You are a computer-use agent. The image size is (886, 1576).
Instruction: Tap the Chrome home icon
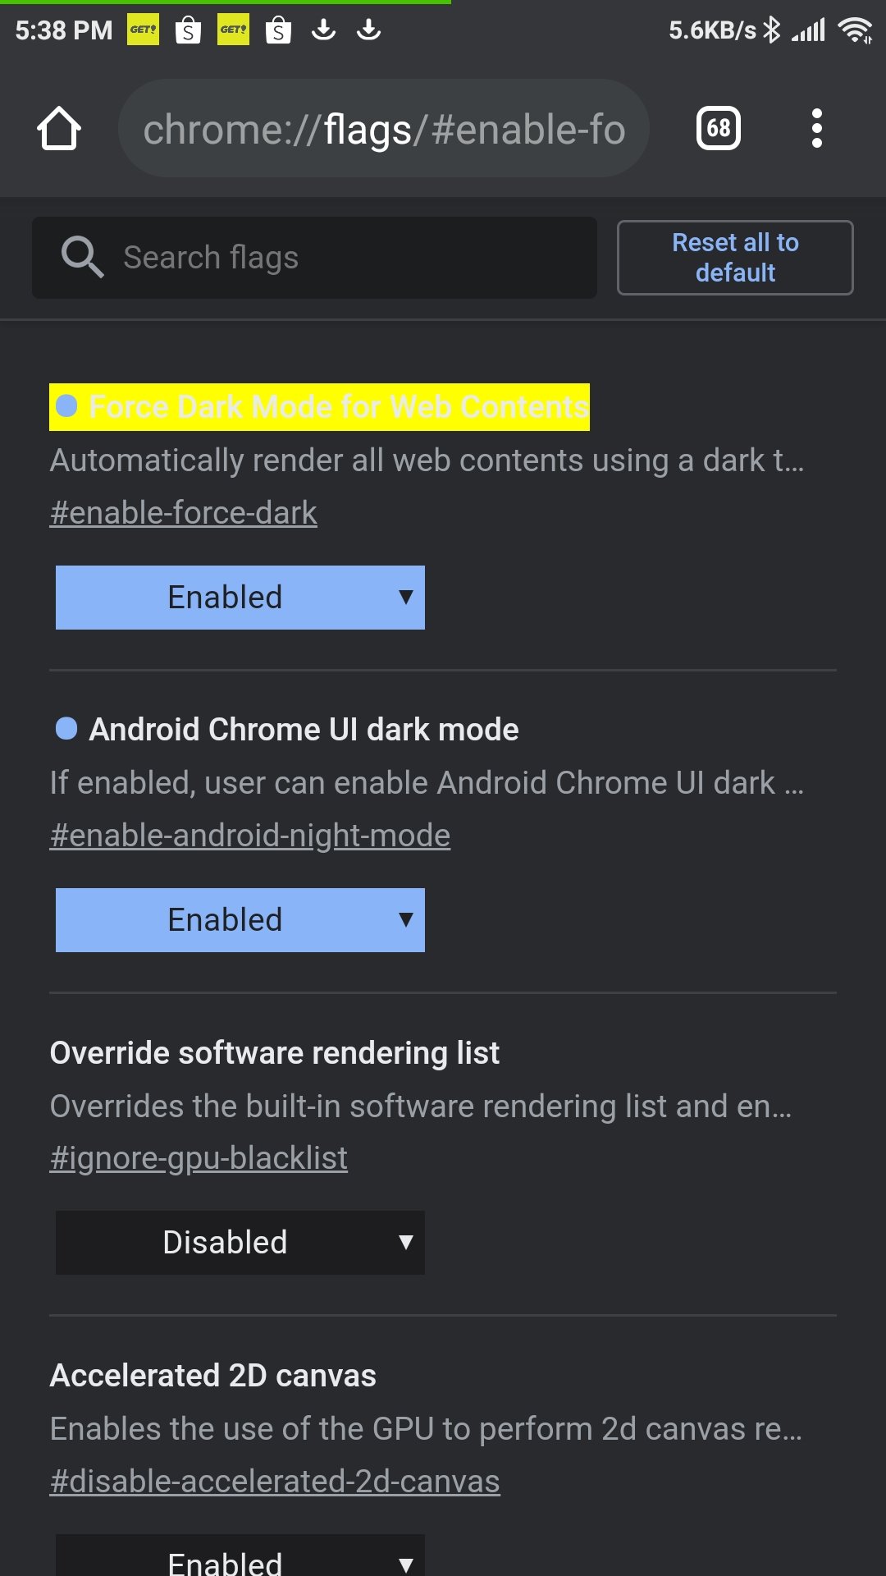click(x=59, y=129)
